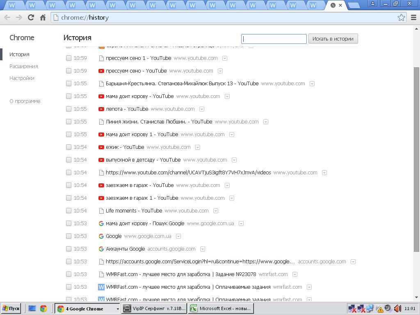The width and height of the screenshot is (420, 315).
Task: Open link 'мама доит корову - Пошук Google'
Action: coord(145,224)
